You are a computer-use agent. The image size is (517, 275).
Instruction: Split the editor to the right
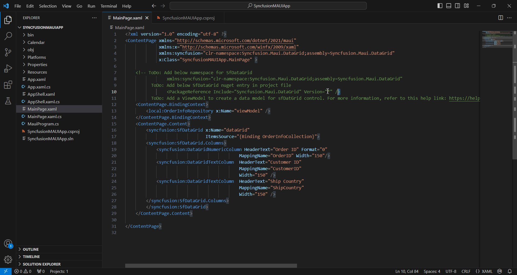click(501, 18)
